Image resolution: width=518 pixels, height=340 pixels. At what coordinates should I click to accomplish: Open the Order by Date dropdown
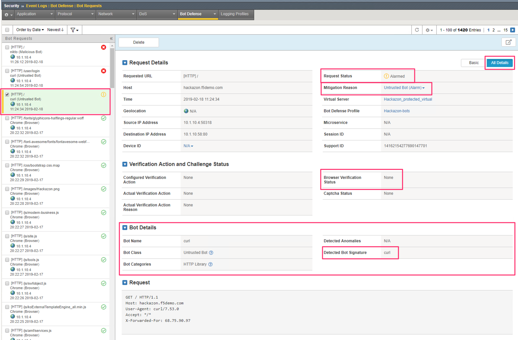pyautogui.click(x=30, y=30)
